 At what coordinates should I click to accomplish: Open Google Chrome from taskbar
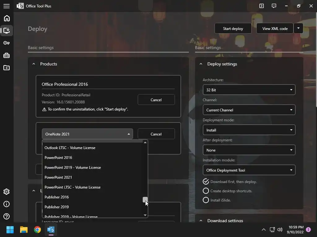37,230
